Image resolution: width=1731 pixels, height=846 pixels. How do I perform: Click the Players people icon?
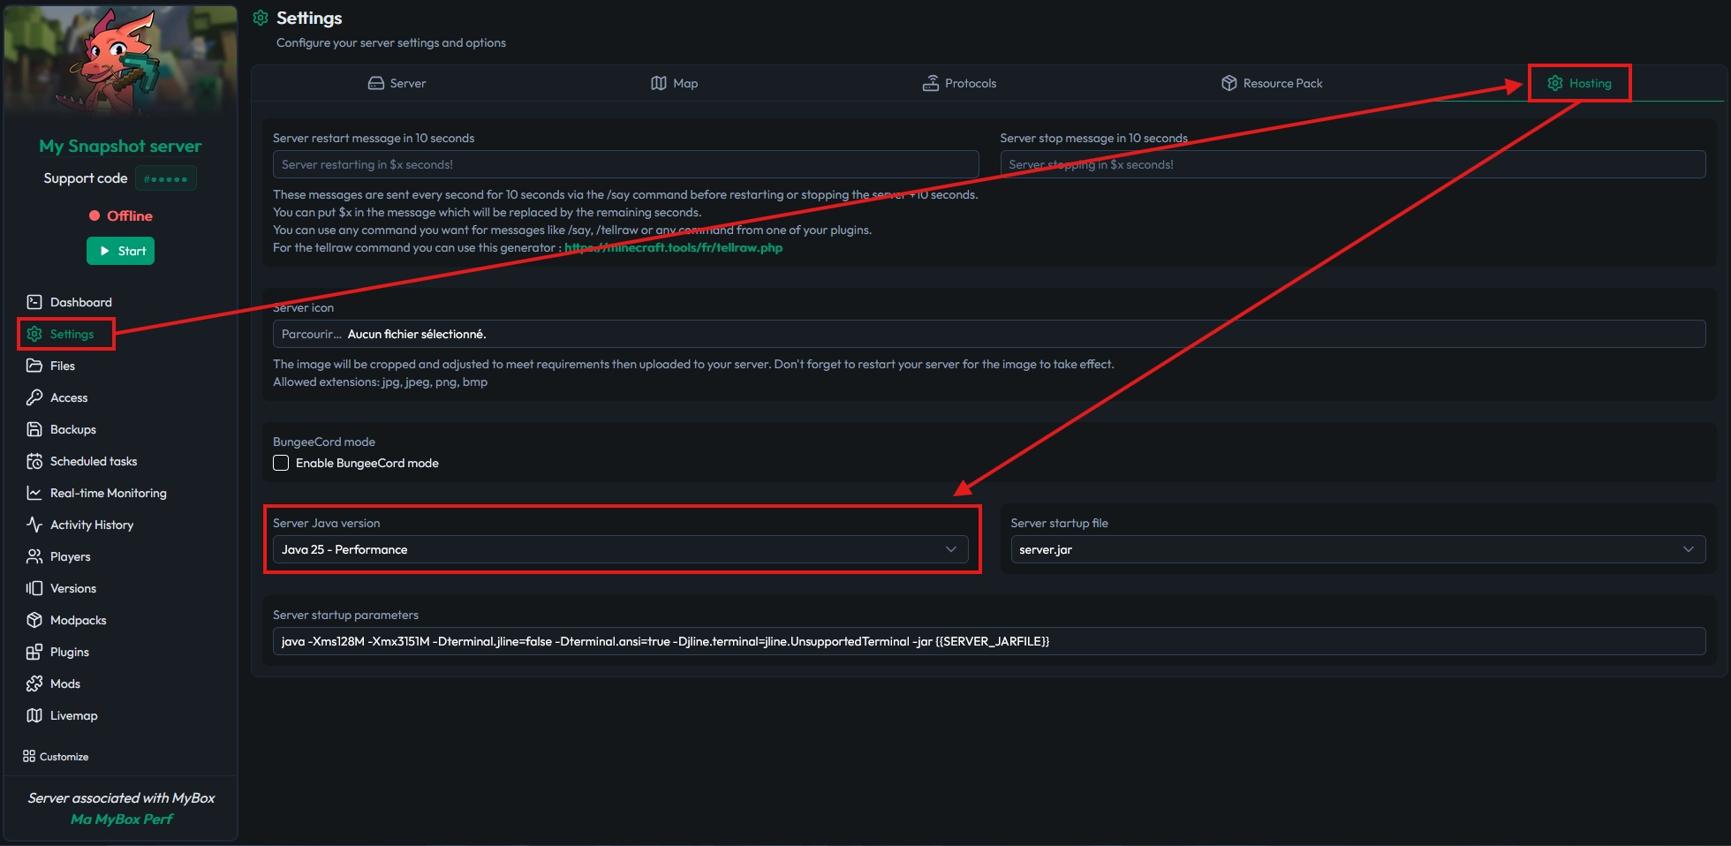[34, 556]
